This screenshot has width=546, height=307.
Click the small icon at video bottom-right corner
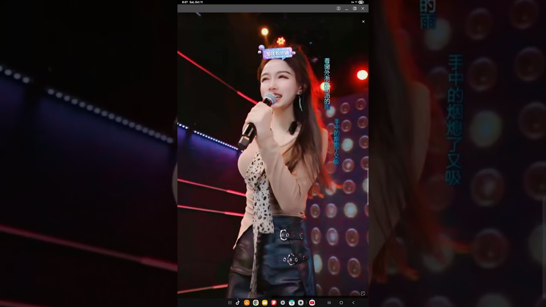(x=363, y=293)
